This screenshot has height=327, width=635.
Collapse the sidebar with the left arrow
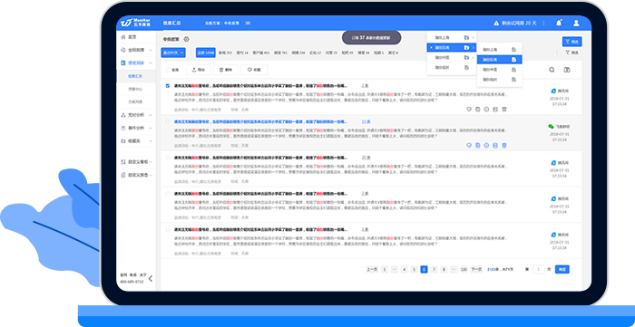151,278
